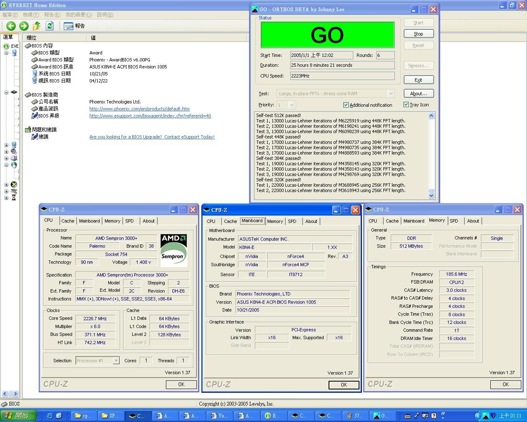The image size is (527, 422).
Task: Open the esupport.com biosagent link
Action: [150, 116]
